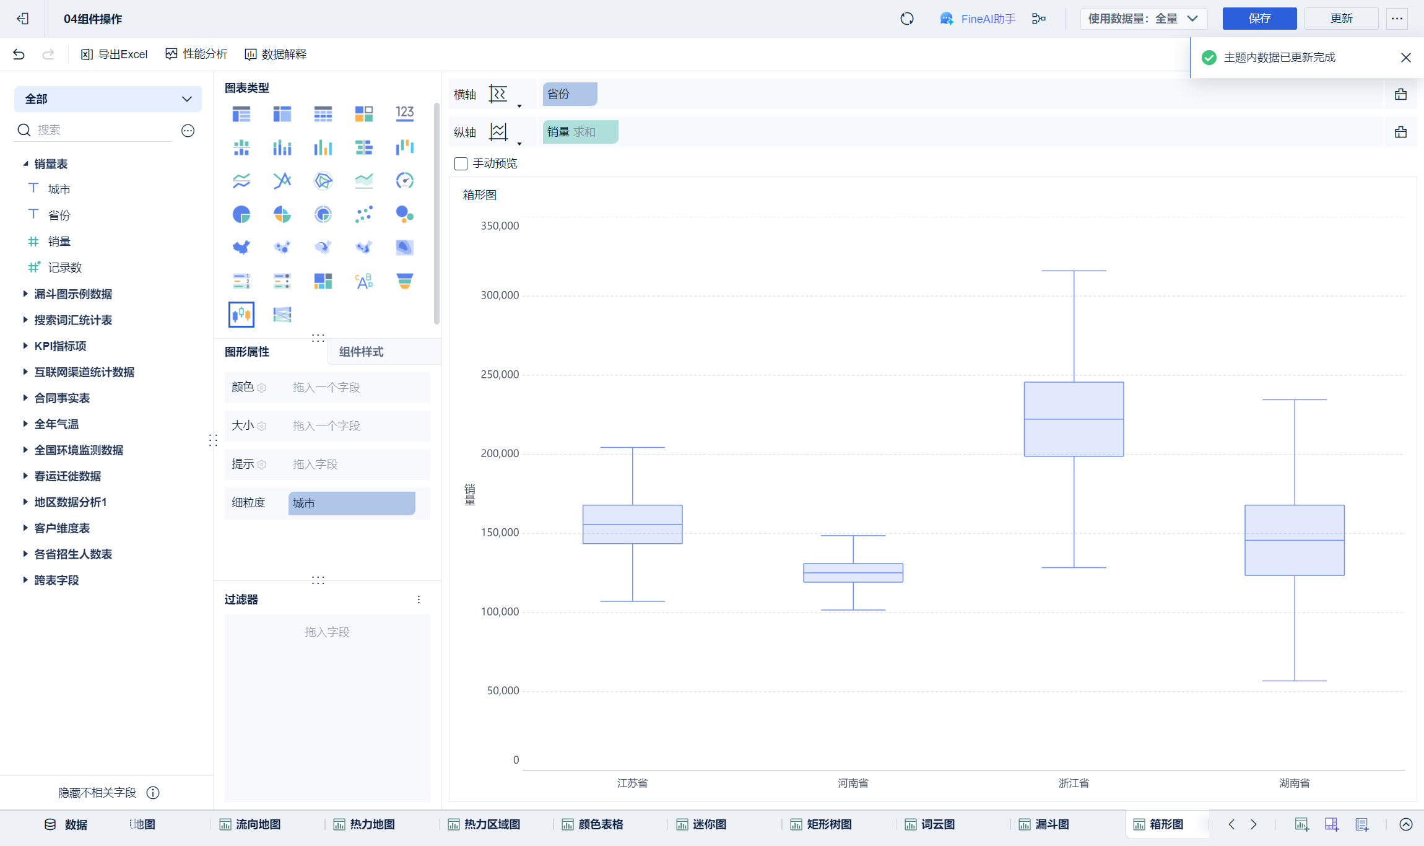1424x846 pixels.
Task: Open the 使用数据量 全量 dropdown
Action: pyautogui.click(x=1143, y=19)
